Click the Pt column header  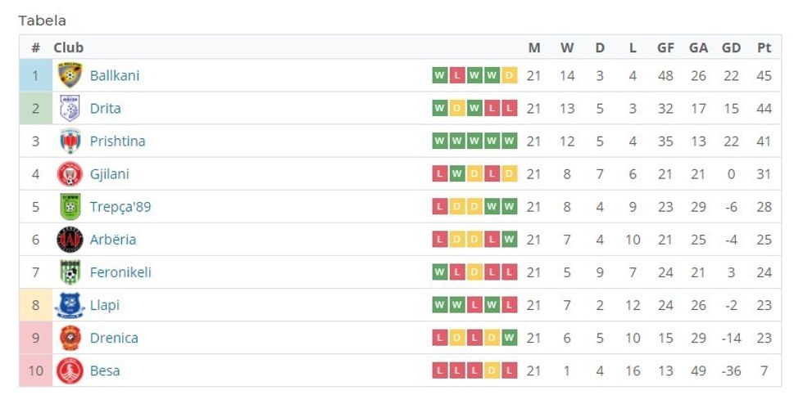(x=764, y=47)
